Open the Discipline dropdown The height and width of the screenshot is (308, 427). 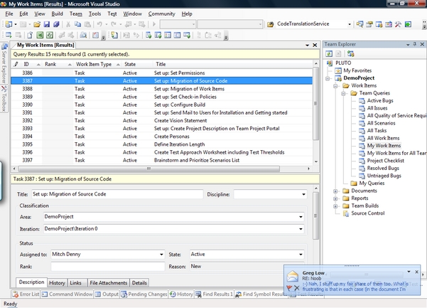click(x=303, y=194)
